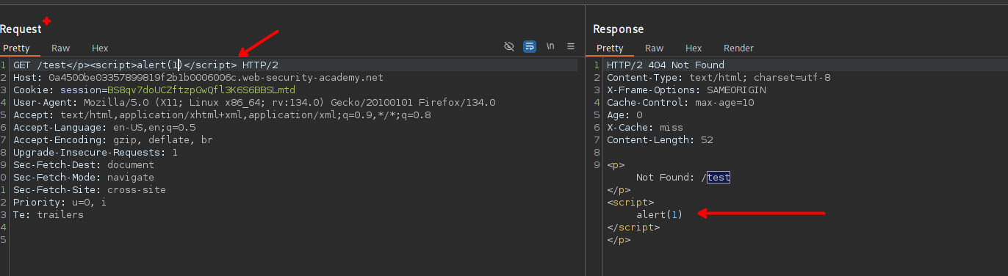This screenshot has width=1008, height=276.
Task: Click the Request panel title
Action: click(x=21, y=29)
